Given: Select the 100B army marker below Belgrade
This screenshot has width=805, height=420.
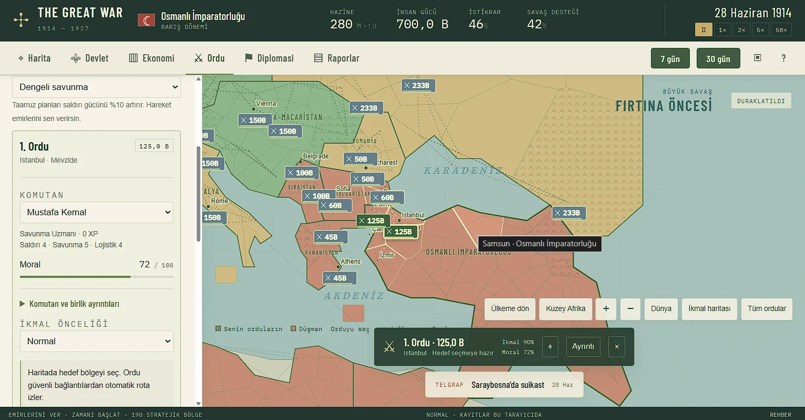Looking at the screenshot, I should pyautogui.click(x=302, y=173).
